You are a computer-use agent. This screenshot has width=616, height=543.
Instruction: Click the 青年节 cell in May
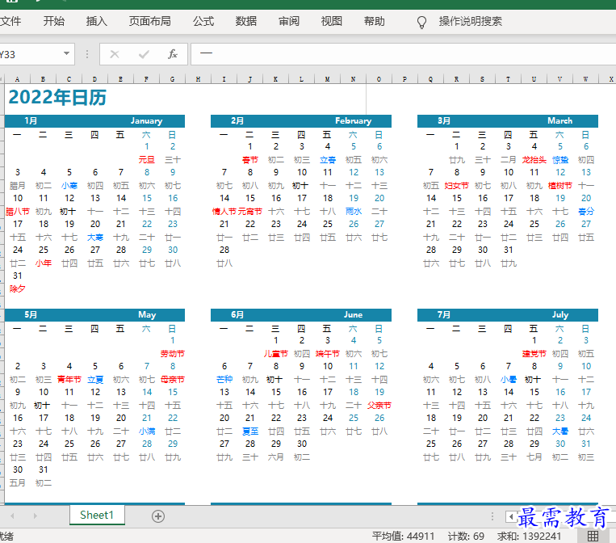tap(69, 380)
